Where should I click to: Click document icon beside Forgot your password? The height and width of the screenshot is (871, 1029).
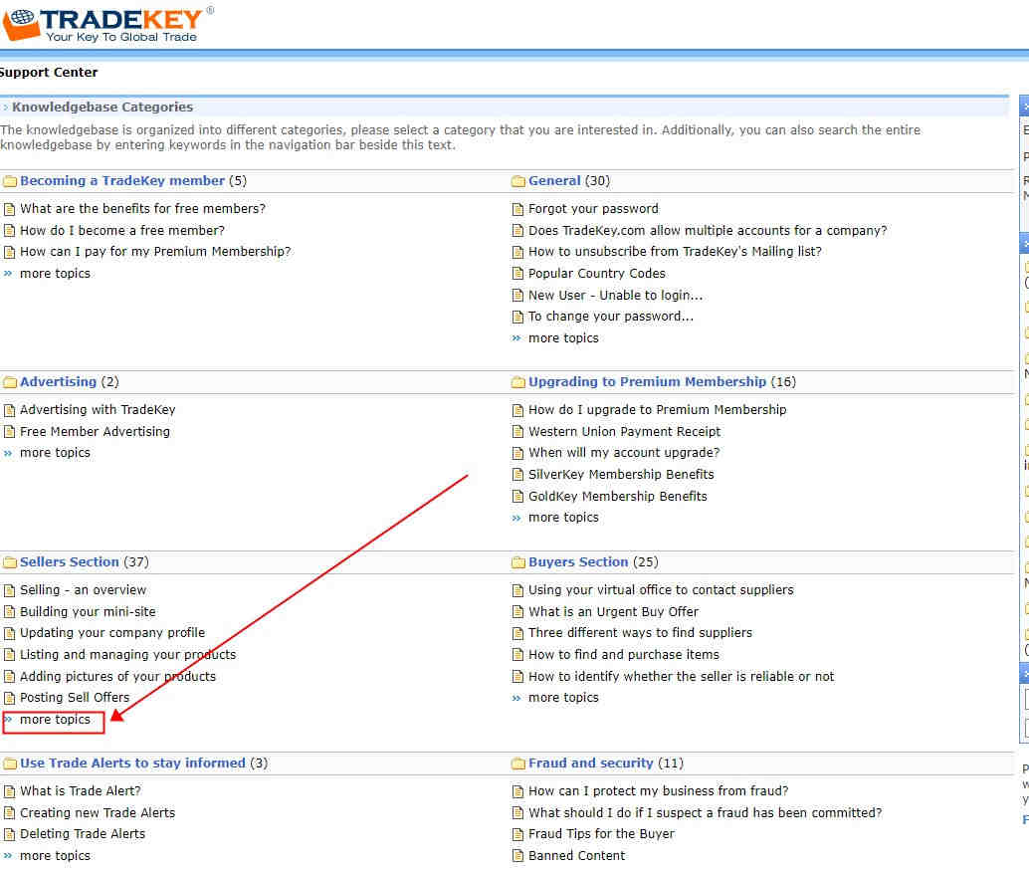(x=517, y=209)
